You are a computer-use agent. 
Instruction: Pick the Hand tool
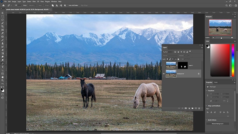[x=3, y=77]
